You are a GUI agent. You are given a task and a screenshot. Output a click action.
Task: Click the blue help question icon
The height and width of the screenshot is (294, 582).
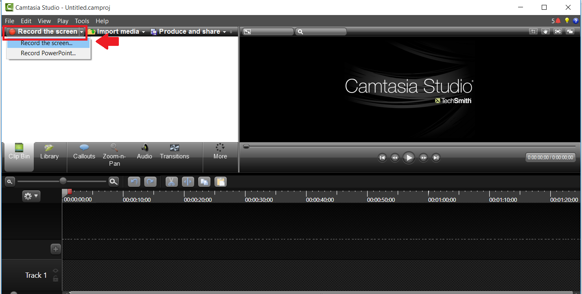(x=575, y=21)
